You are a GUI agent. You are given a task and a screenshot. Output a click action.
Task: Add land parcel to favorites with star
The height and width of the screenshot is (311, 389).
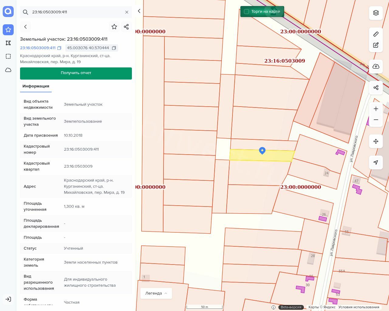tap(114, 27)
